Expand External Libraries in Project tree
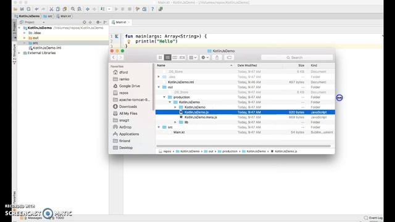The width and height of the screenshot is (395, 222). [19, 53]
